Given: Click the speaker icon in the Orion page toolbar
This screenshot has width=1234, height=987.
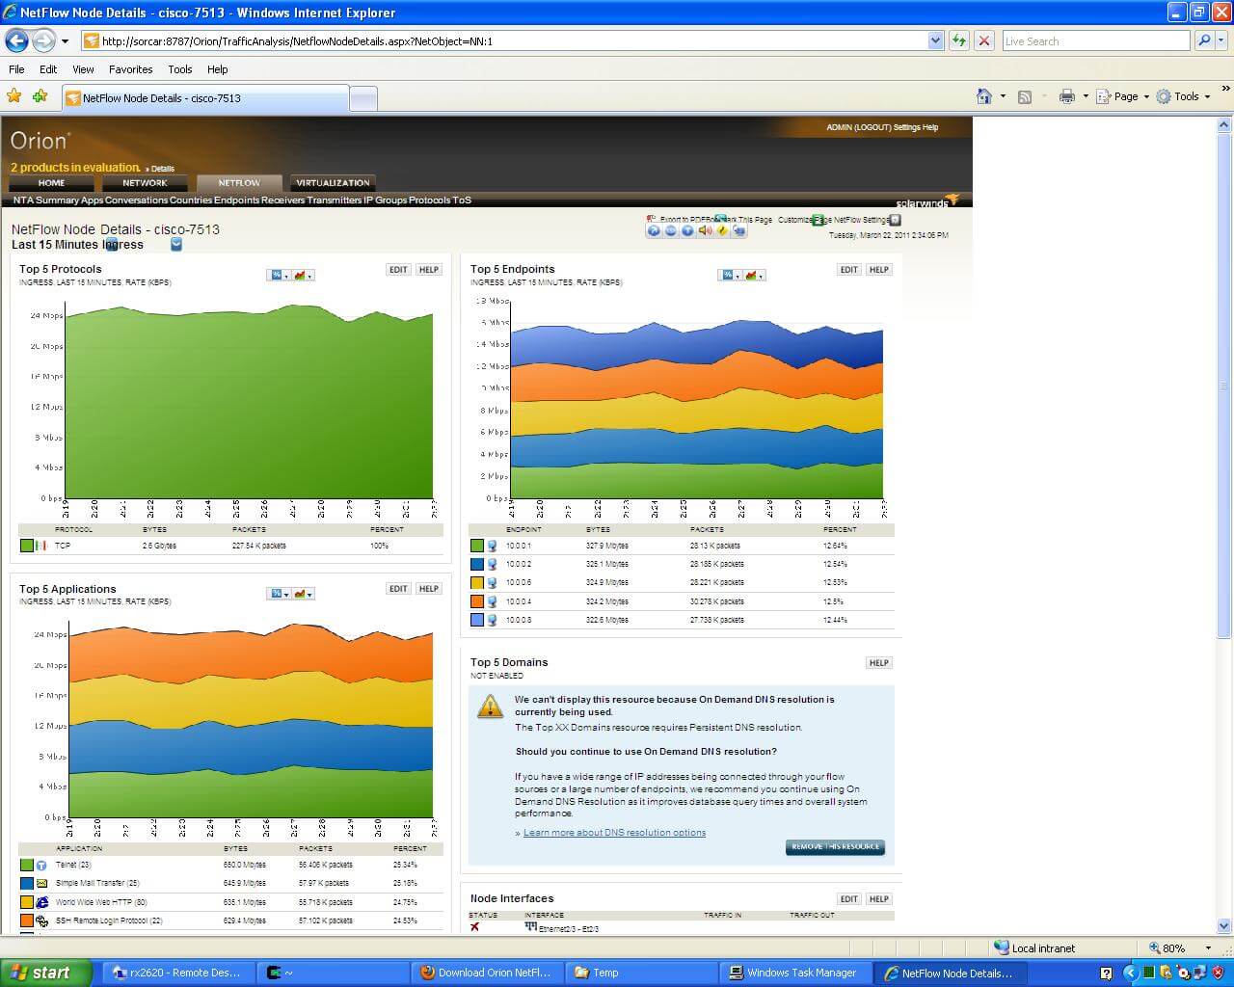Looking at the screenshot, I should click(705, 230).
